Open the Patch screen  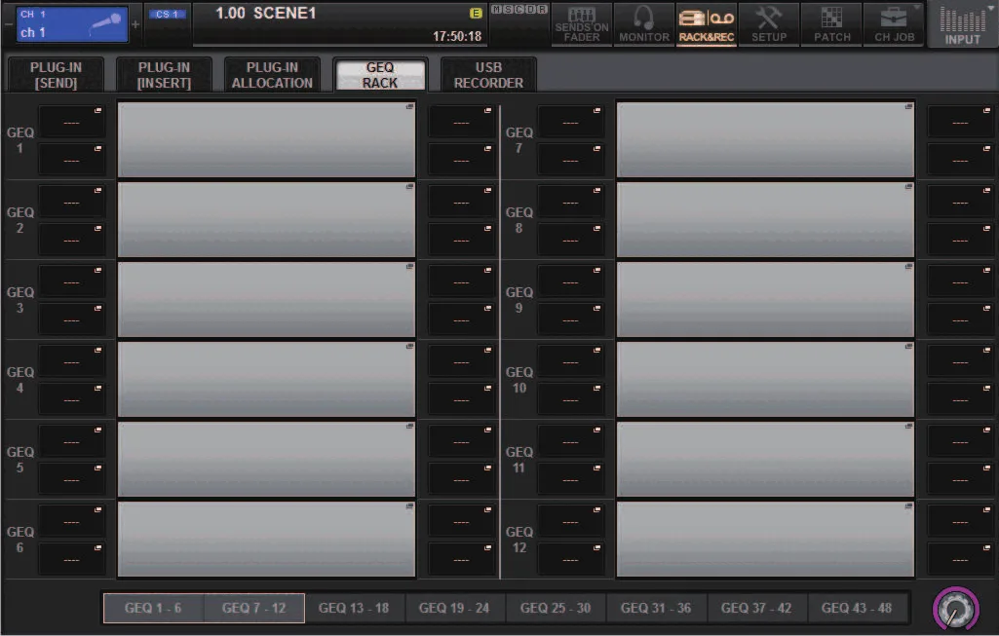831,24
